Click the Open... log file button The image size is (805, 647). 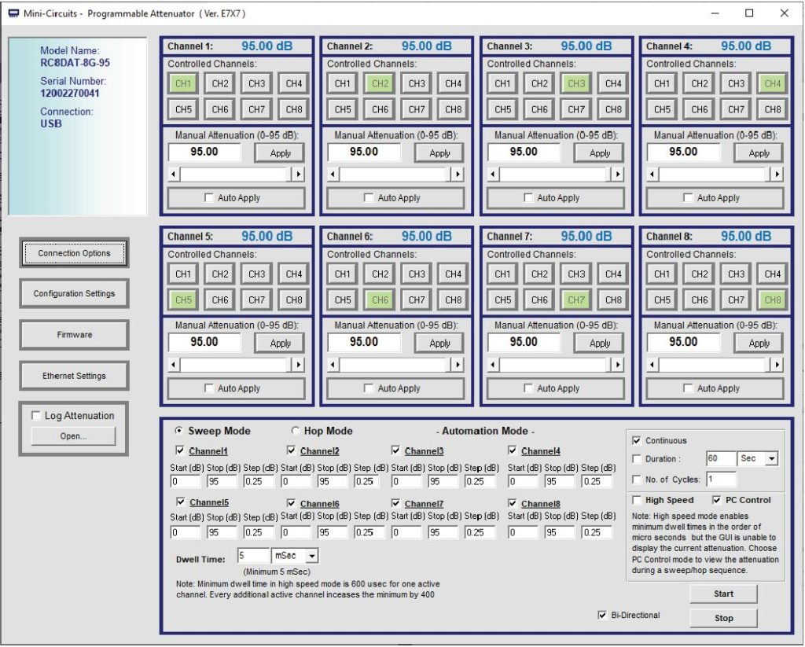[74, 436]
